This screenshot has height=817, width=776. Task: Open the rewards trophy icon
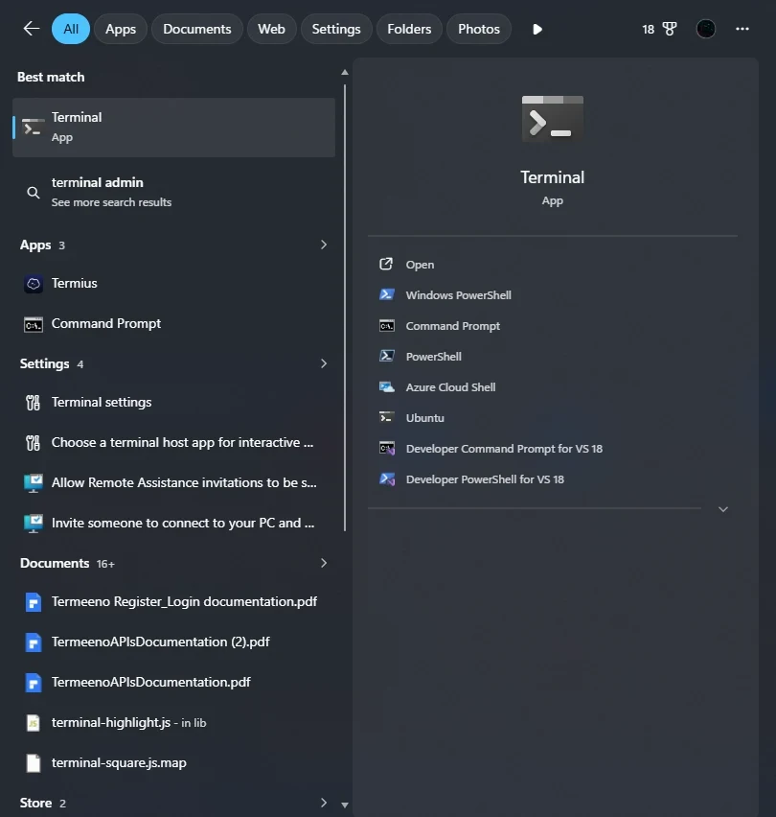pyautogui.click(x=670, y=29)
